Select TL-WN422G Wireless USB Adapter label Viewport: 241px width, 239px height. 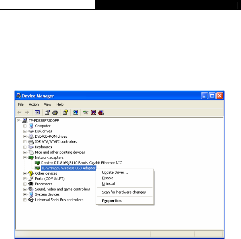(x=68, y=168)
